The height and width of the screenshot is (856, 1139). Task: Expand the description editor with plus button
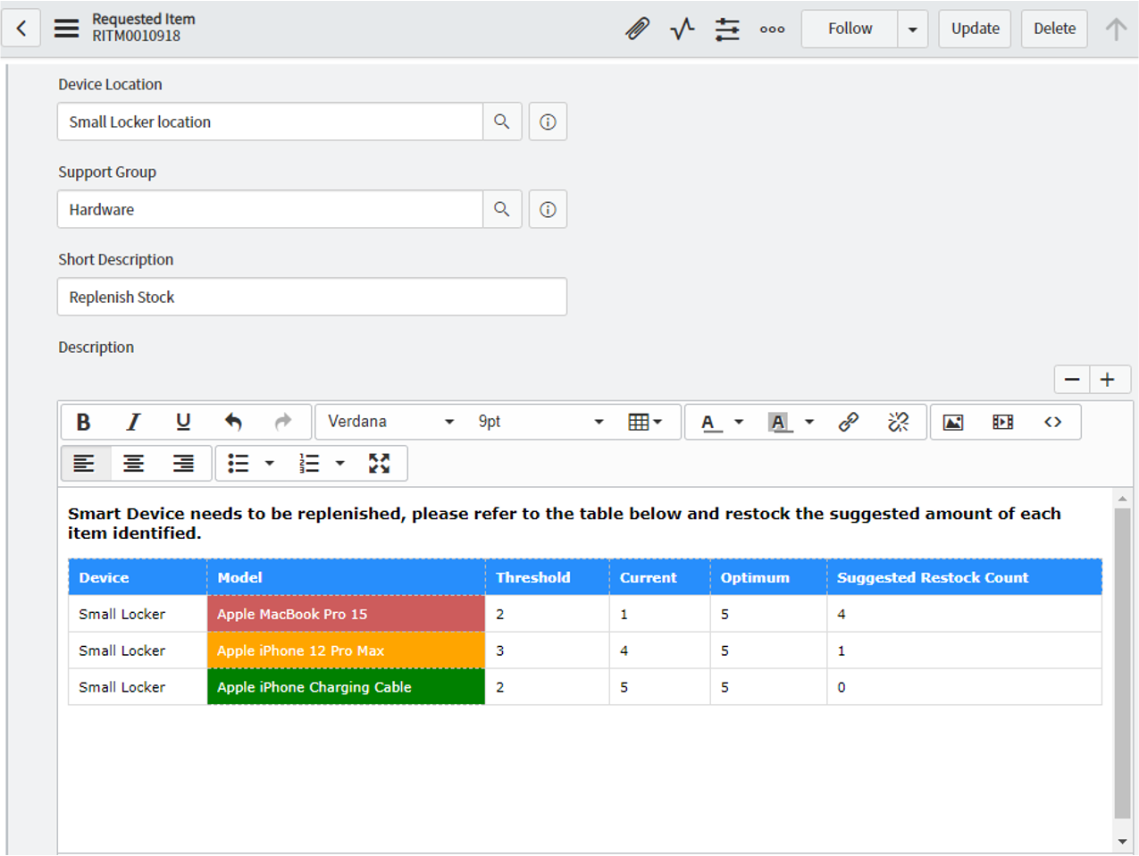coord(1108,379)
